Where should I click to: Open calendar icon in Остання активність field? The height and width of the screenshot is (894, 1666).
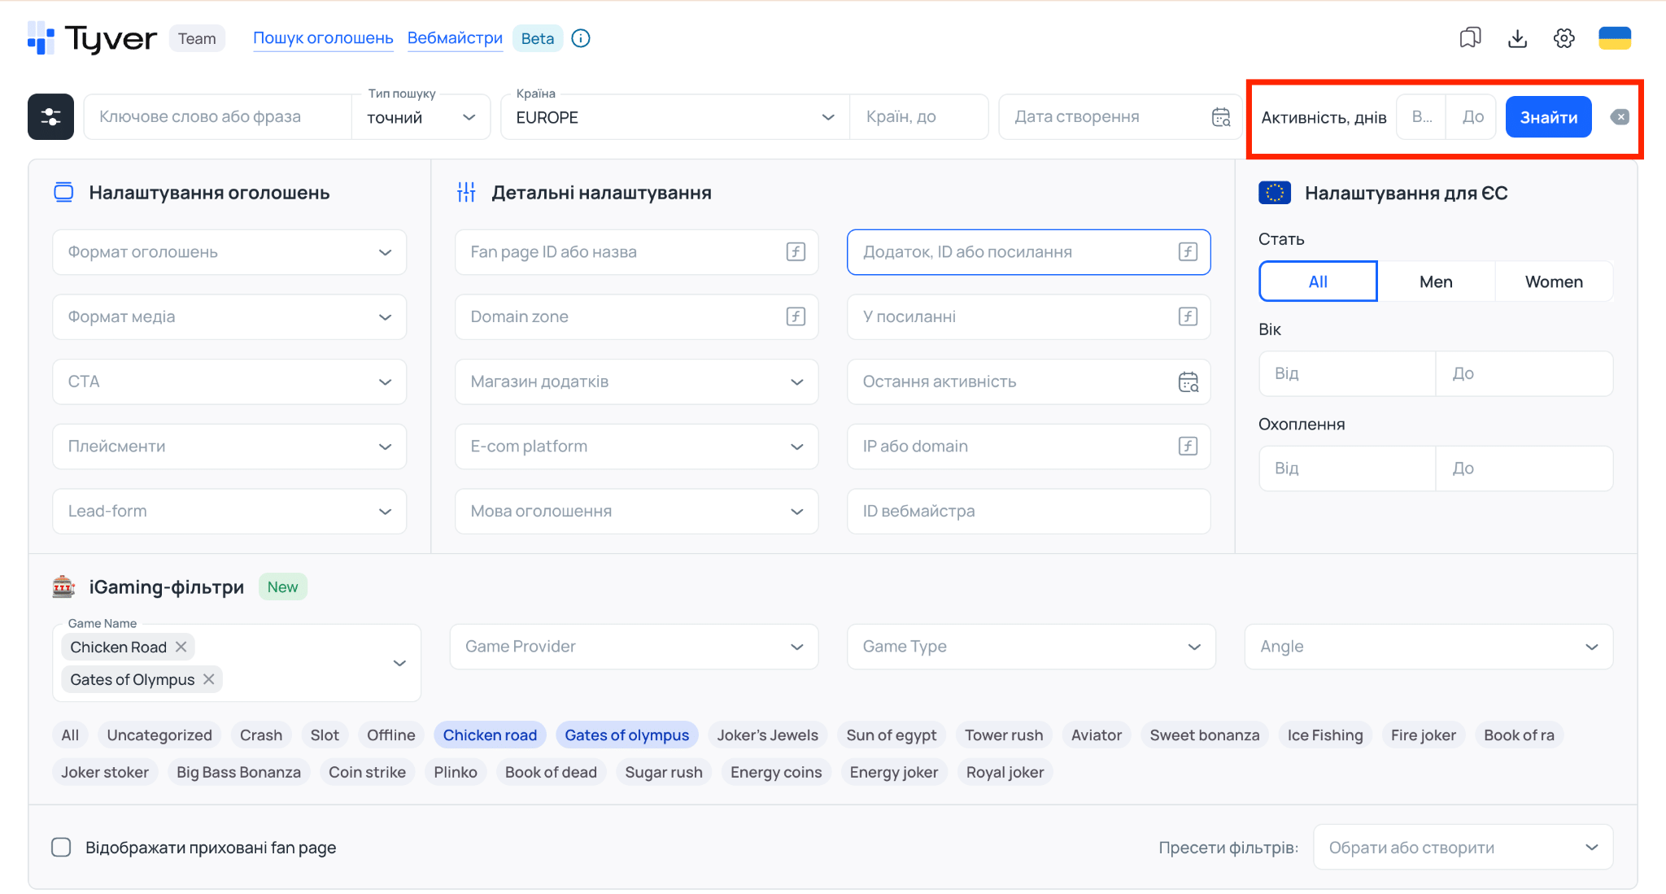point(1188,382)
